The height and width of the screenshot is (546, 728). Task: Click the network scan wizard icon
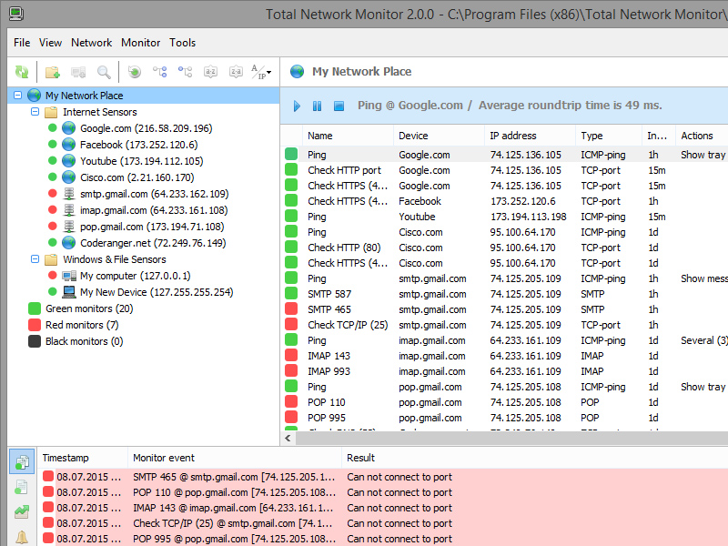pyautogui.click(x=134, y=72)
